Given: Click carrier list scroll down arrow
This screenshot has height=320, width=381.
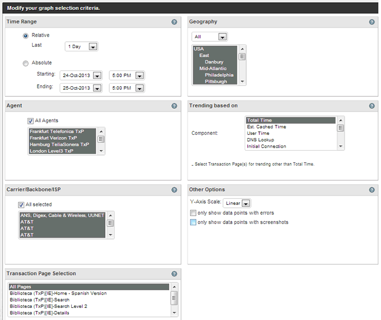Looking at the screenshot, I should (110, 235).
